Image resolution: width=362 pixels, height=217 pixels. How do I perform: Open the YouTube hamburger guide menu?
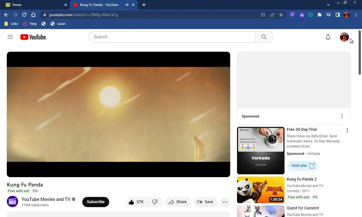[10, 37]
